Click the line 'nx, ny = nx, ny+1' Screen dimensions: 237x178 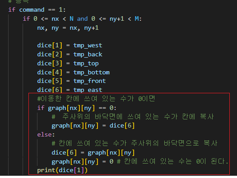click(68, 28)
